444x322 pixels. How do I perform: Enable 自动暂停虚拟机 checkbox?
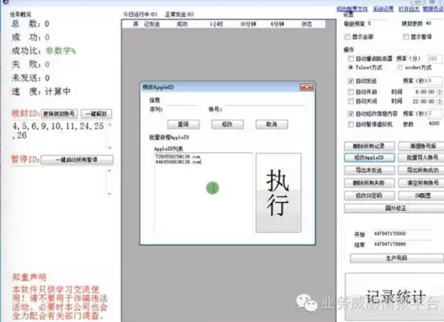coord(350,125)
